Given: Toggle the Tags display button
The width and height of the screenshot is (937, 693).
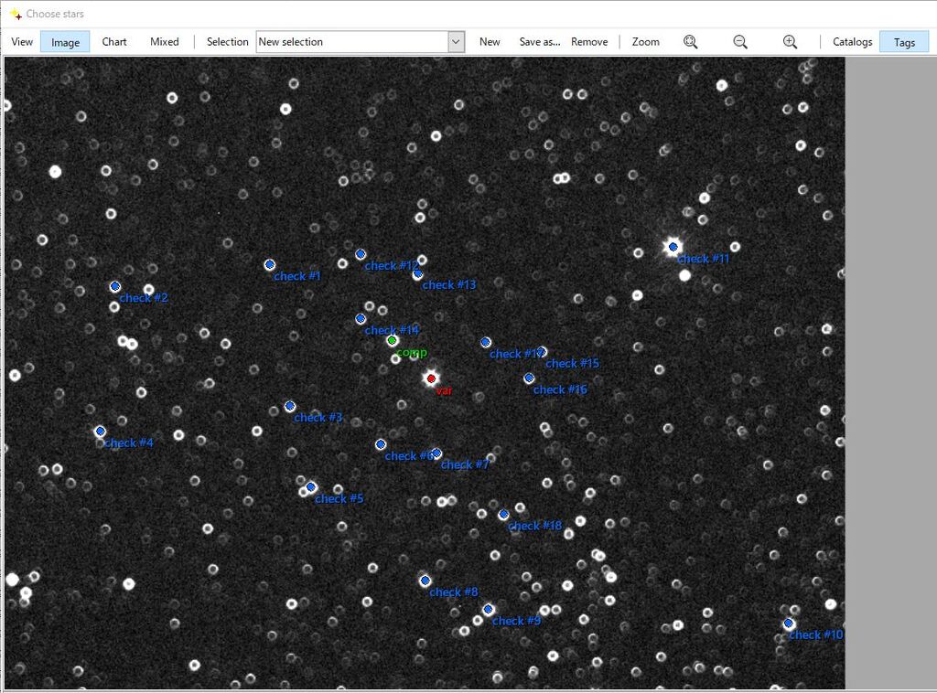Looking at the screenshot, I should pyautogui.click(x=904, y=42).
